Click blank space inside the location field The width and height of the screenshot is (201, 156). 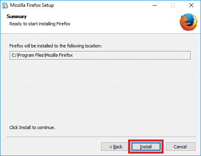point(132,55)
